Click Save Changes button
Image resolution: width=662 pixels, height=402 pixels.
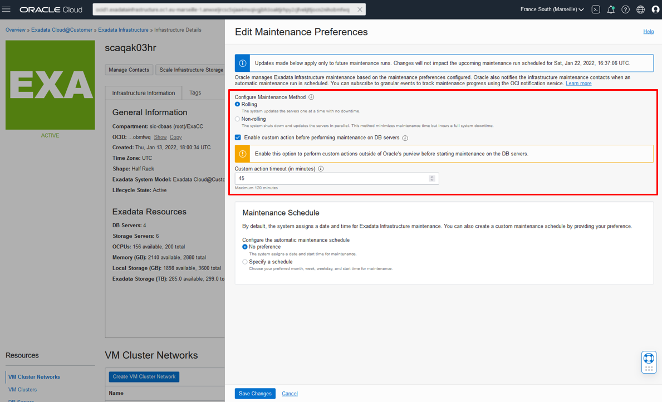[x=255, y=394]
